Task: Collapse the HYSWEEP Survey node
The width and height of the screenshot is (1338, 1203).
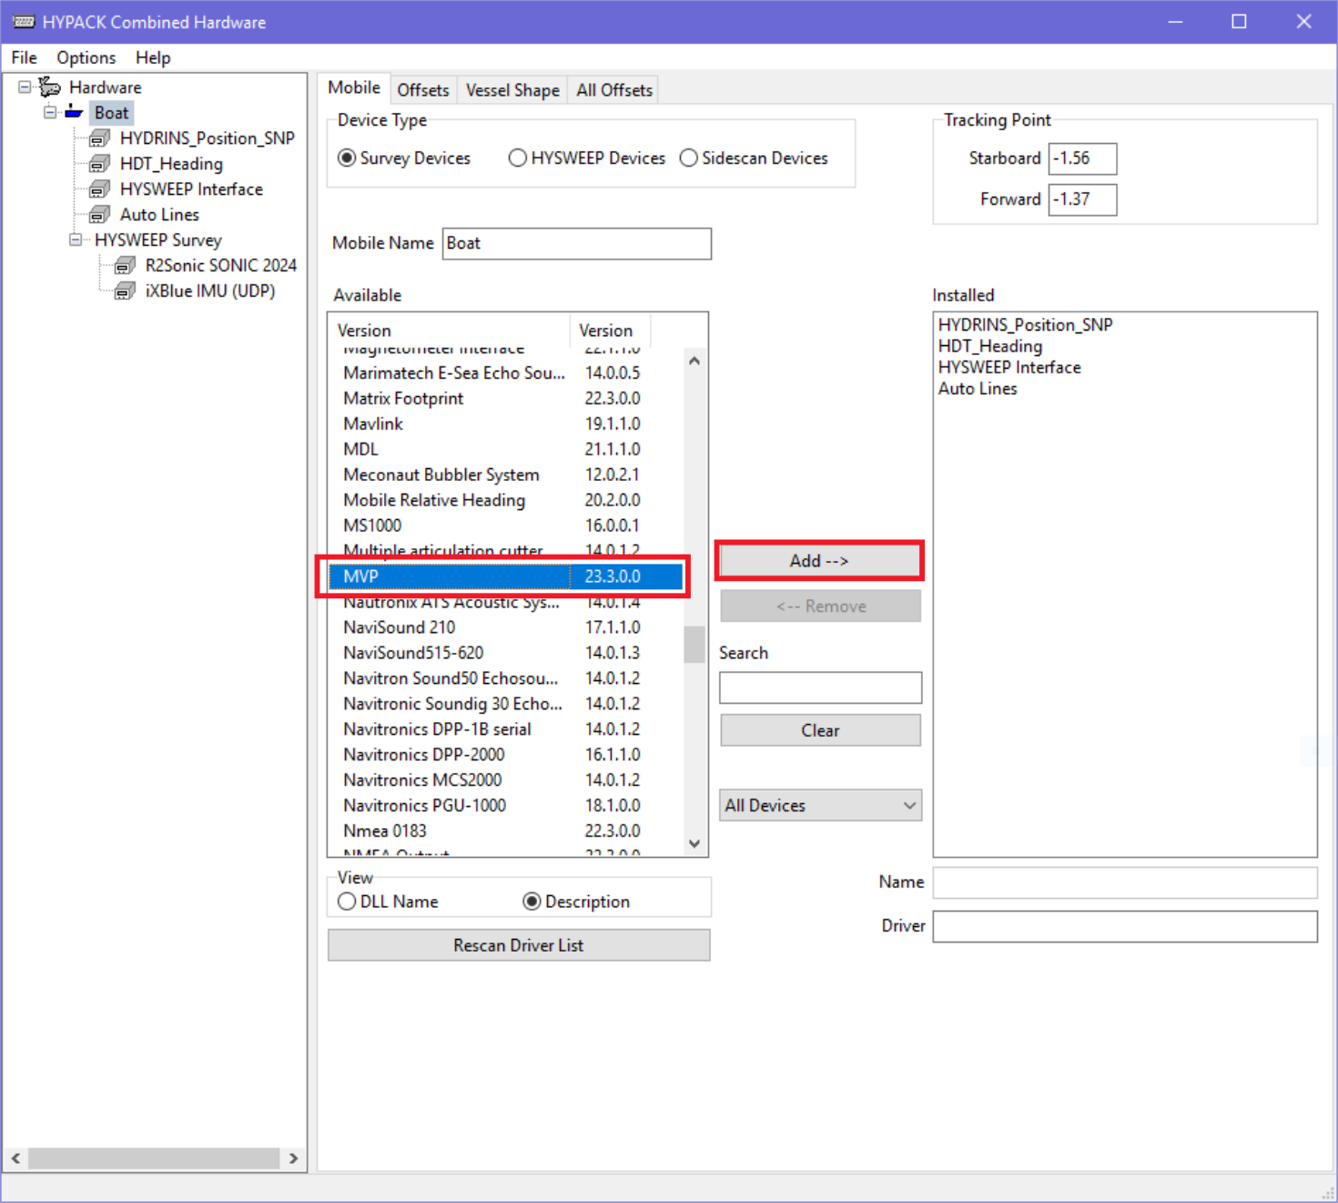Action: pos(76,240)
